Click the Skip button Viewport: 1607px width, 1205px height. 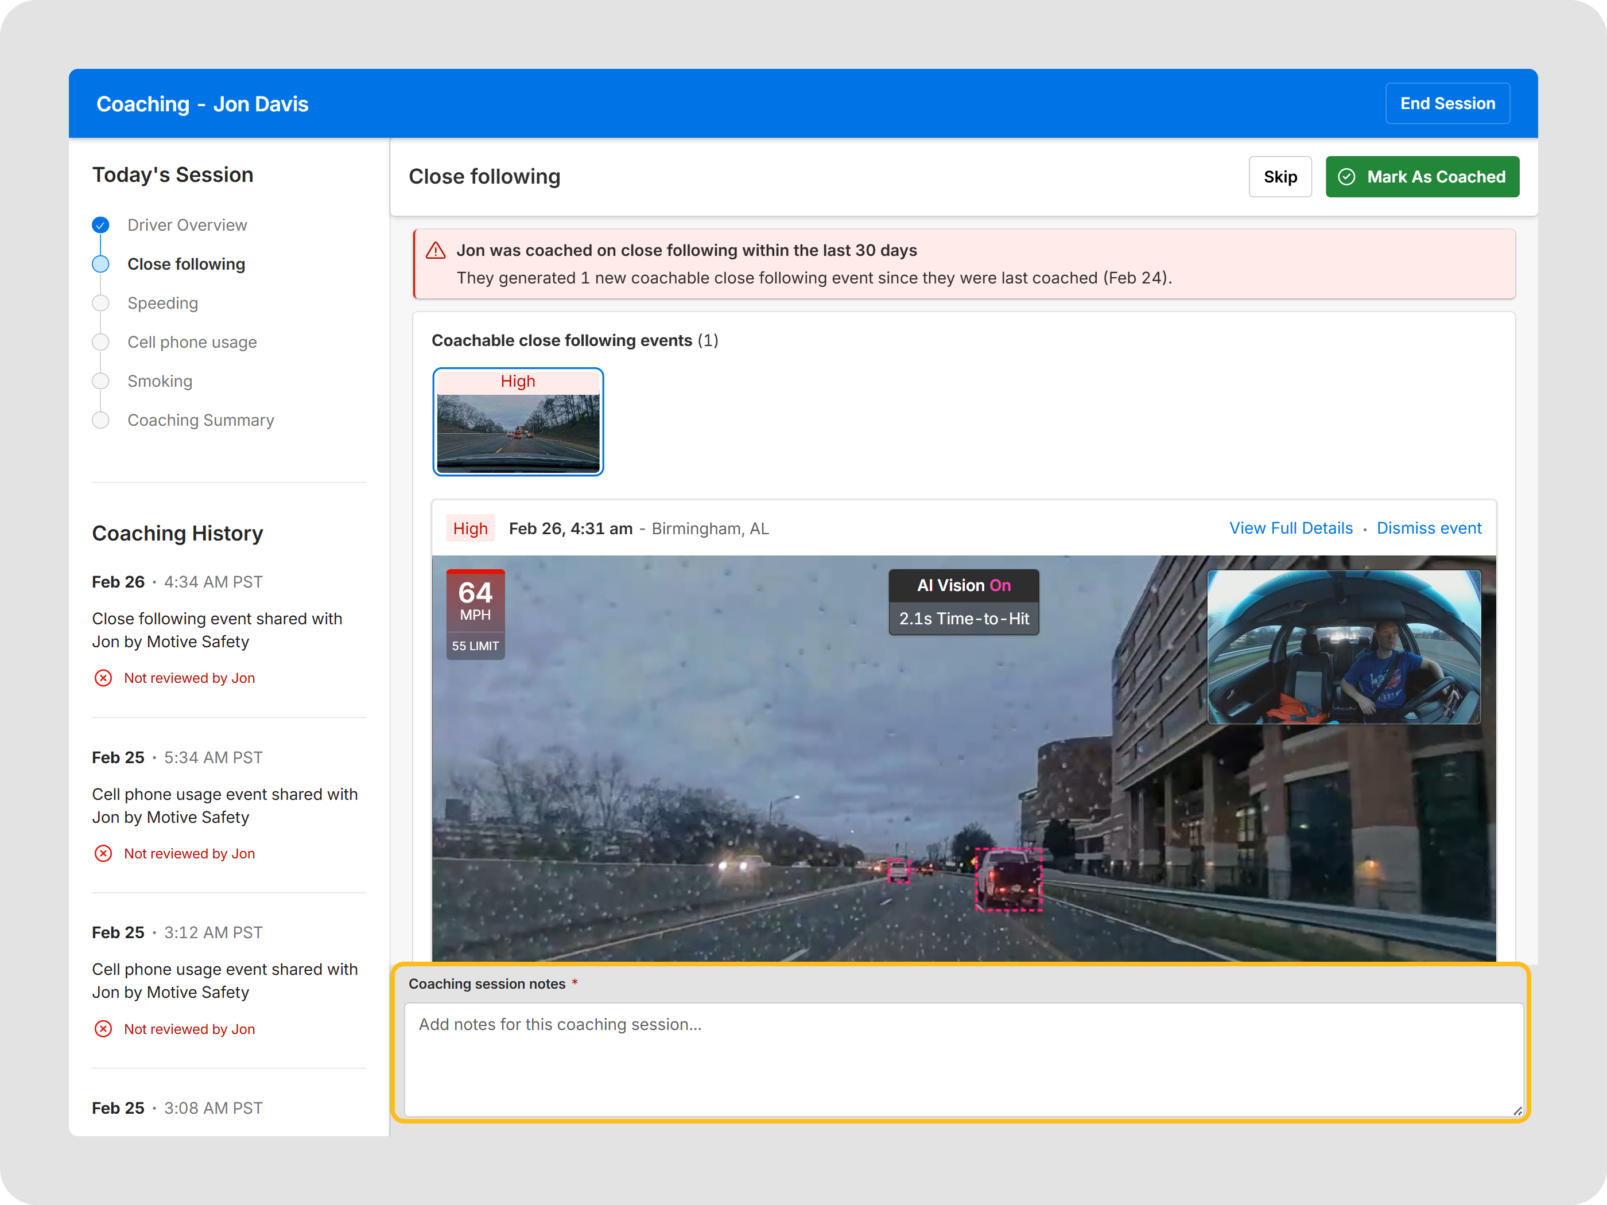click(1280, 177)
